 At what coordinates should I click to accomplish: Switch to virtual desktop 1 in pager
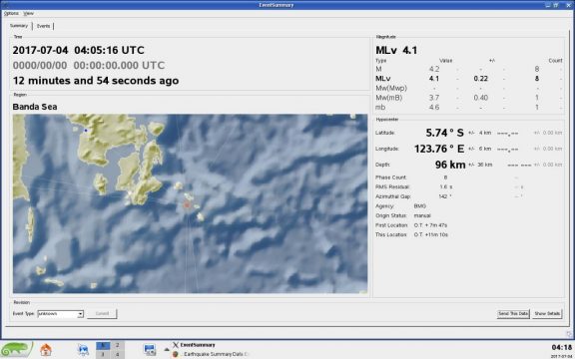103,345
